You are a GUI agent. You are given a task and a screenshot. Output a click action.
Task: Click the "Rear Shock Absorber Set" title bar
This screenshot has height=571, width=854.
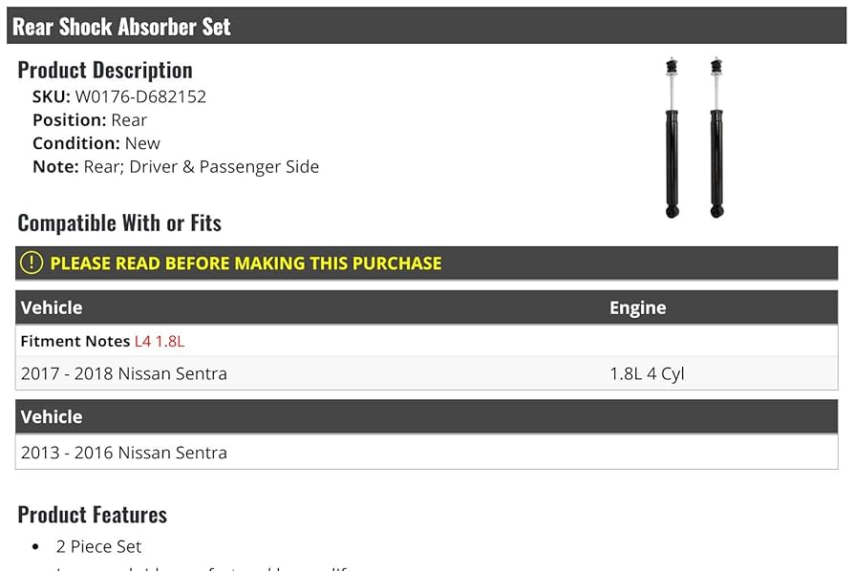[x=121, y=27]
